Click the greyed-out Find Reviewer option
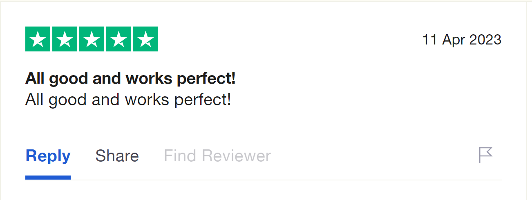The height and width of the screenshot is (200, 532). [x=217, y=156]
